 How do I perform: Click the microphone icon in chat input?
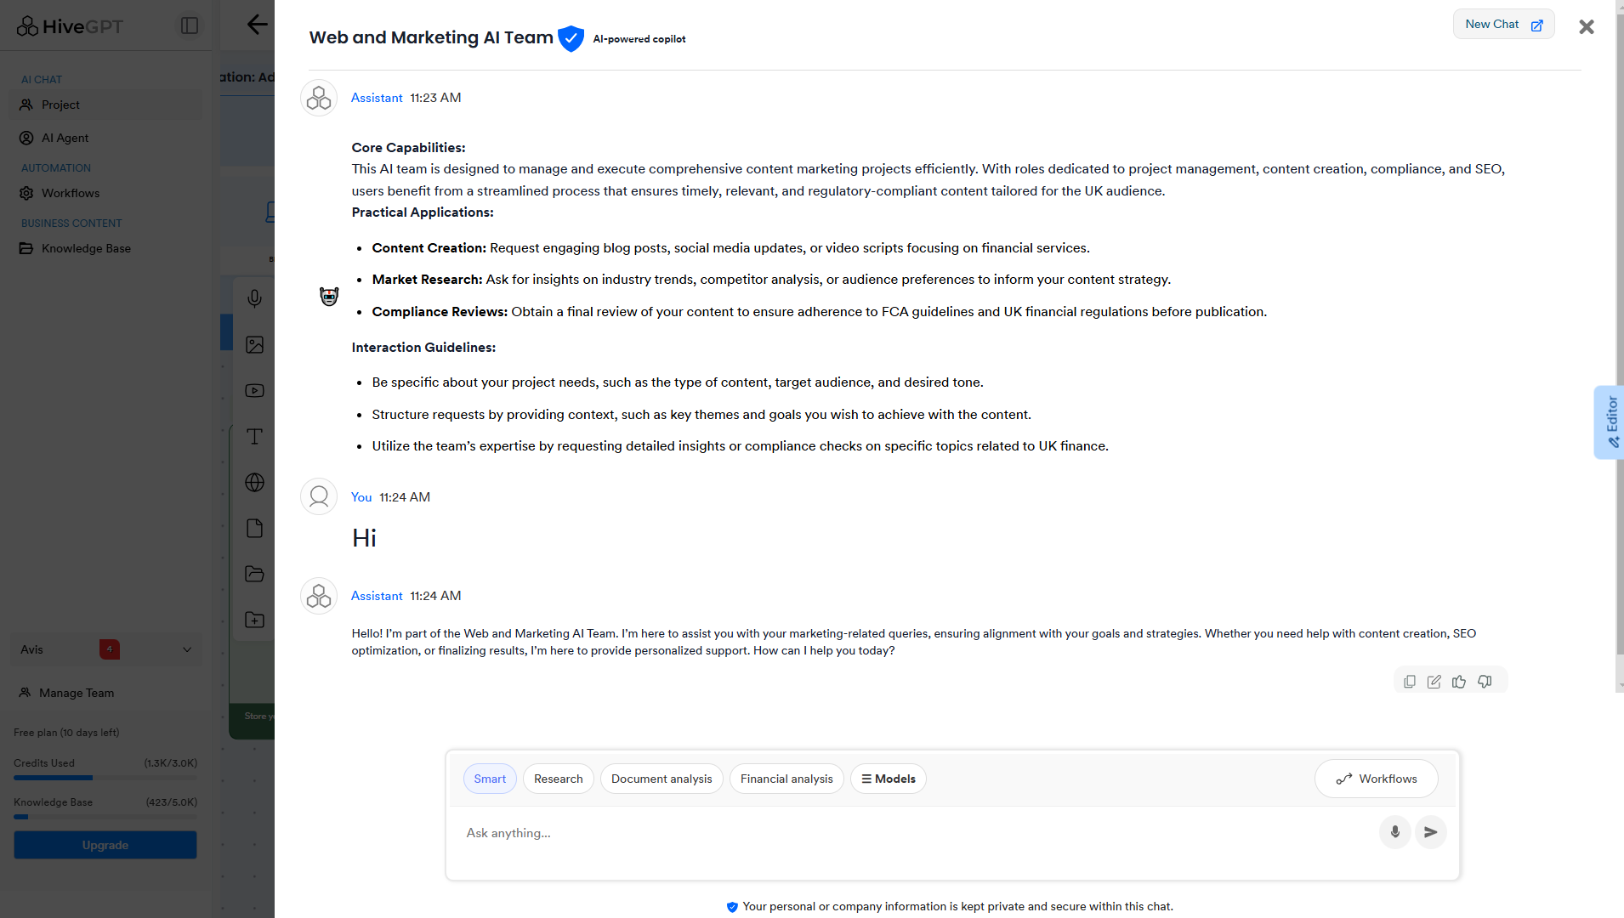1395,832
